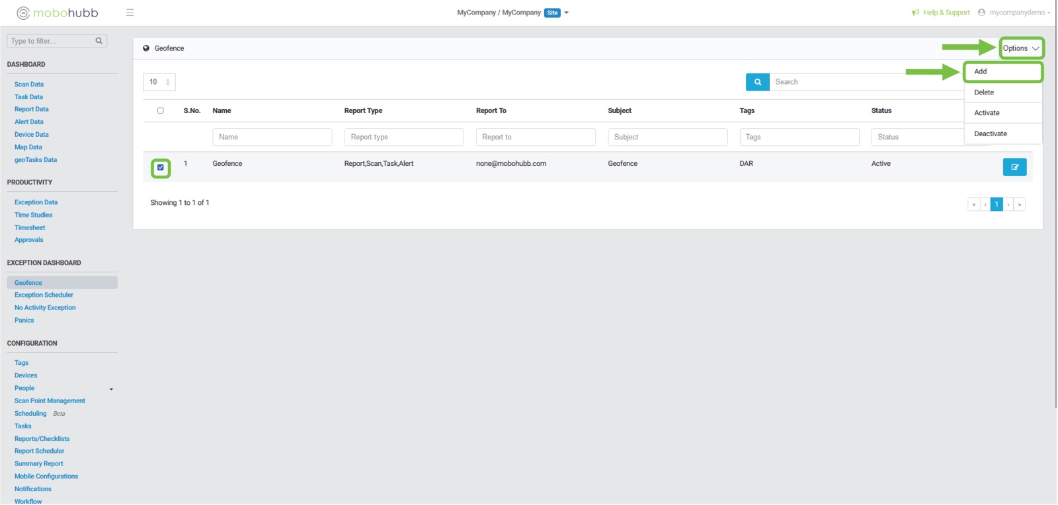Choose Deactivate from the Options menu
This screenshot has width=1058, height=505.
991,134
